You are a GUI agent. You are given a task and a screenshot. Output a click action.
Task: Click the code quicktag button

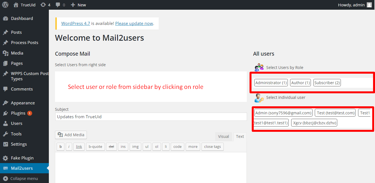(178, 147)
